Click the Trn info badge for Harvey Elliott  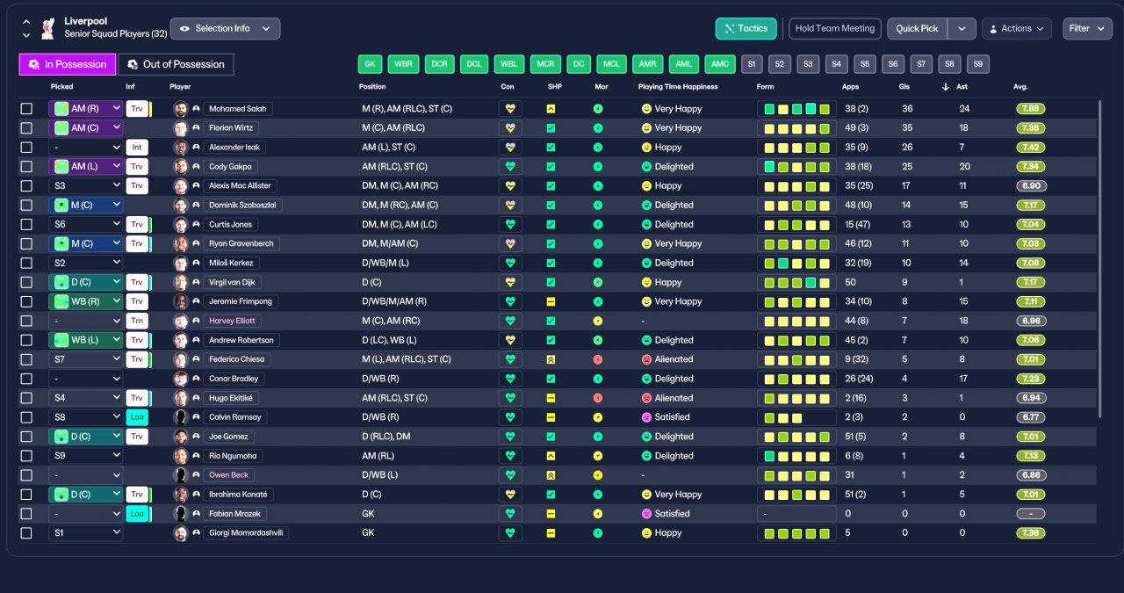137,321
